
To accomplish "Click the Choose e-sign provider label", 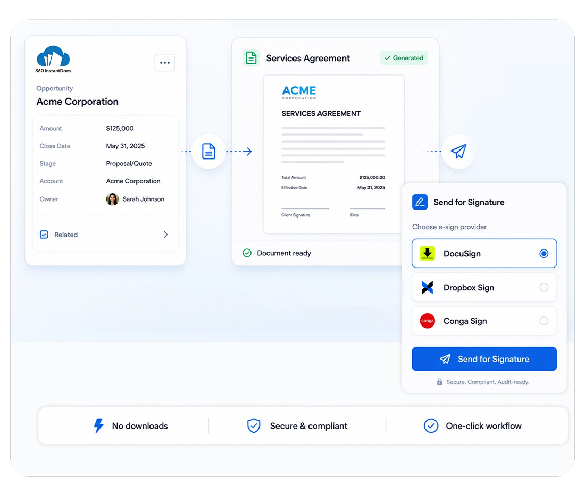I will pyautogui.click(x=449, y=227).
